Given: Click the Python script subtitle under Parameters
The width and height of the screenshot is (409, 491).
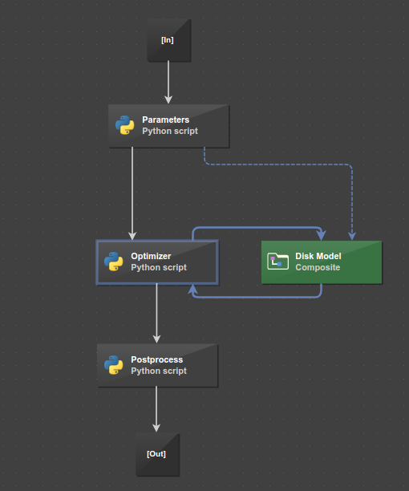Looking at the screenshot, I should tap(170, 131).
